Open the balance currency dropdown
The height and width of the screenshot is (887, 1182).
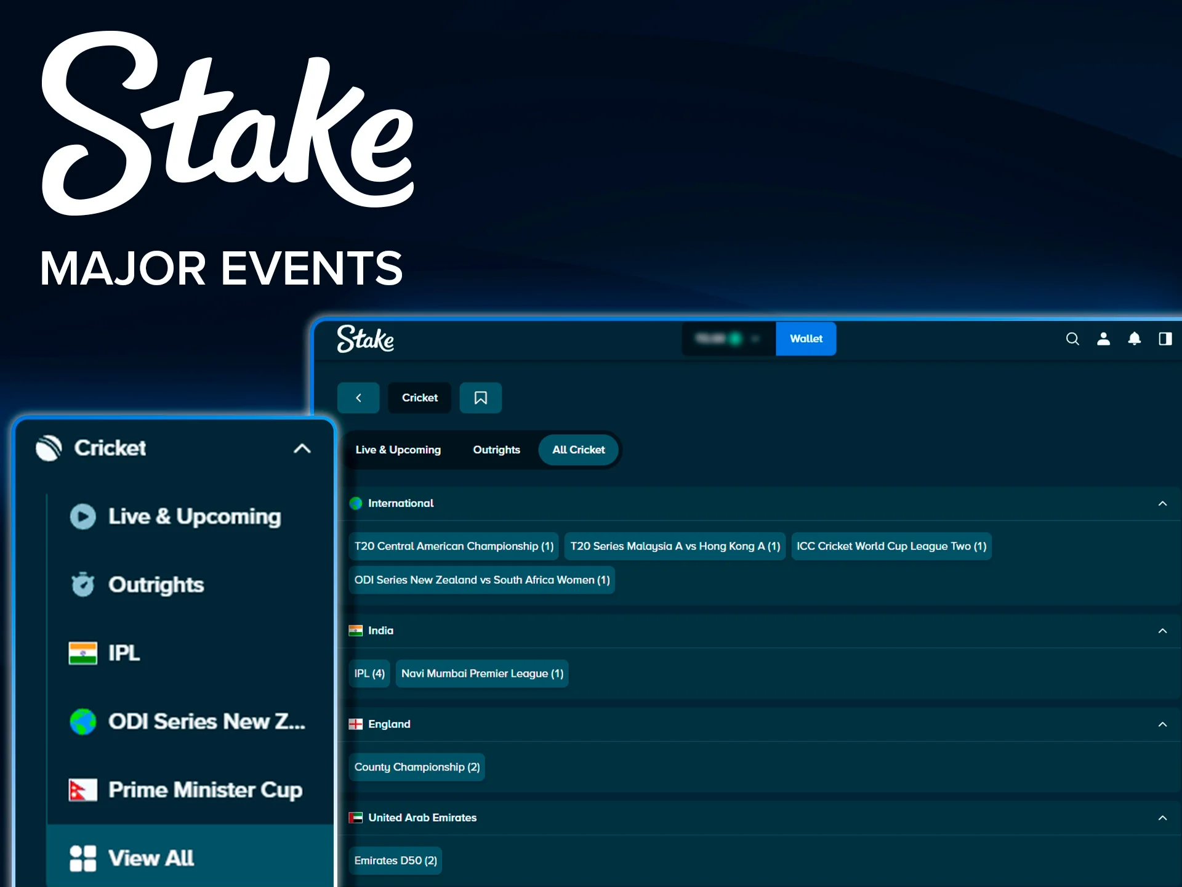728,339
